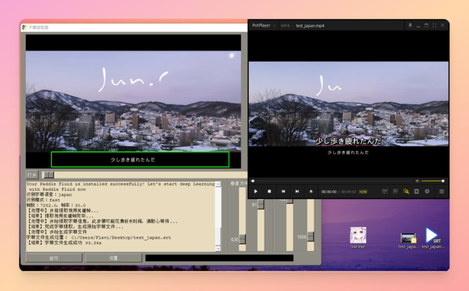Click the Play icon in PotPlayer

tap(256, 191)
